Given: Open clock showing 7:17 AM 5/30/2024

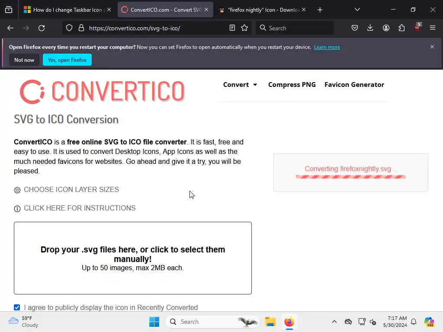Looking at the screenshot, I should coord(395,322).
